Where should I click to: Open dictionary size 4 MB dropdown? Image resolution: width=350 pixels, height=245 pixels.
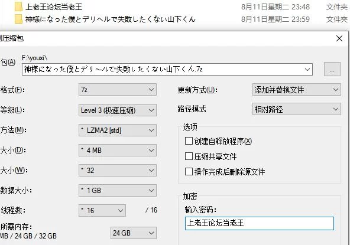tap(118, 151)
